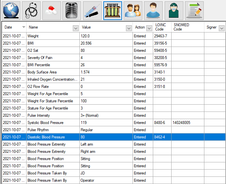This screenshot has width=226, height=184.
Task: Select the BMI row name cell
Action: [53, 43]
